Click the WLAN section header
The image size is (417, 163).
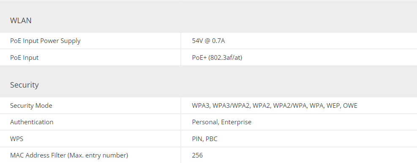[21, 20]
